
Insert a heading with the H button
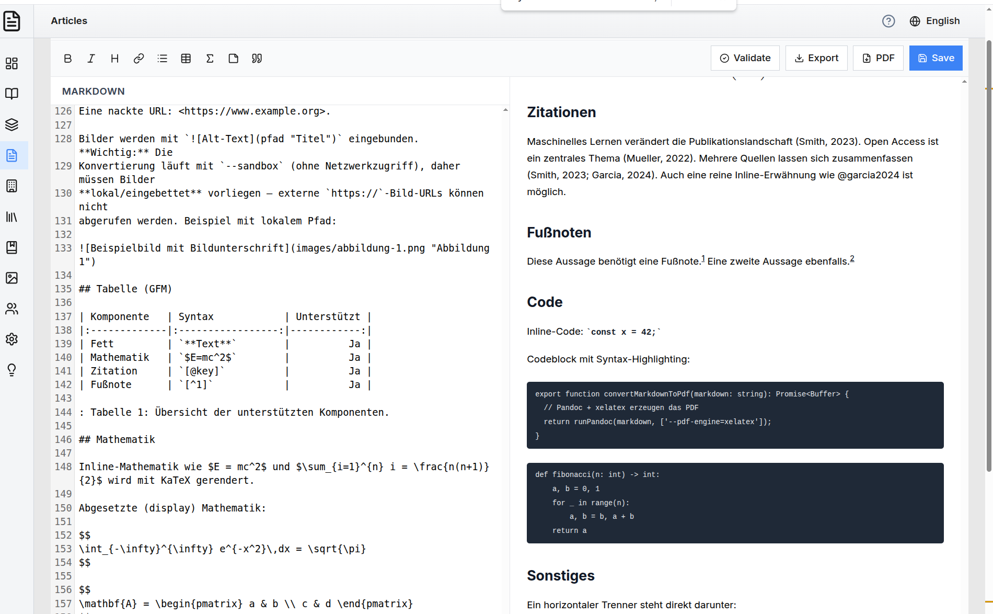pos(115,58)
